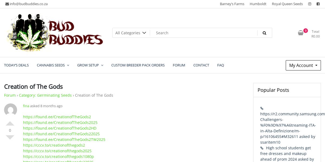Open Category: Germinating Seeds breadcrumb
The image size is (325, 162).
[x=45, y=95]
